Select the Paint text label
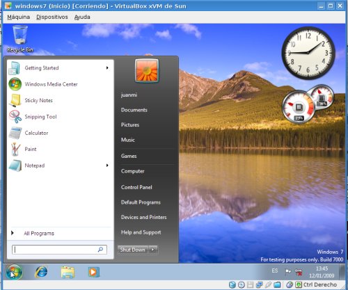Image resolution: width=348 pixels, height=290 pixels. click(x=31, y=149)
